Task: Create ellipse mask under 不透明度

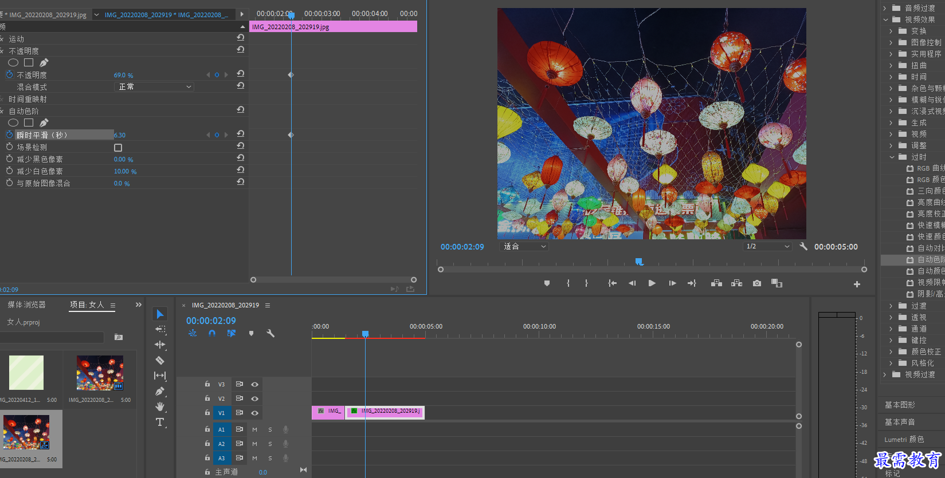Action: [13, 62]
